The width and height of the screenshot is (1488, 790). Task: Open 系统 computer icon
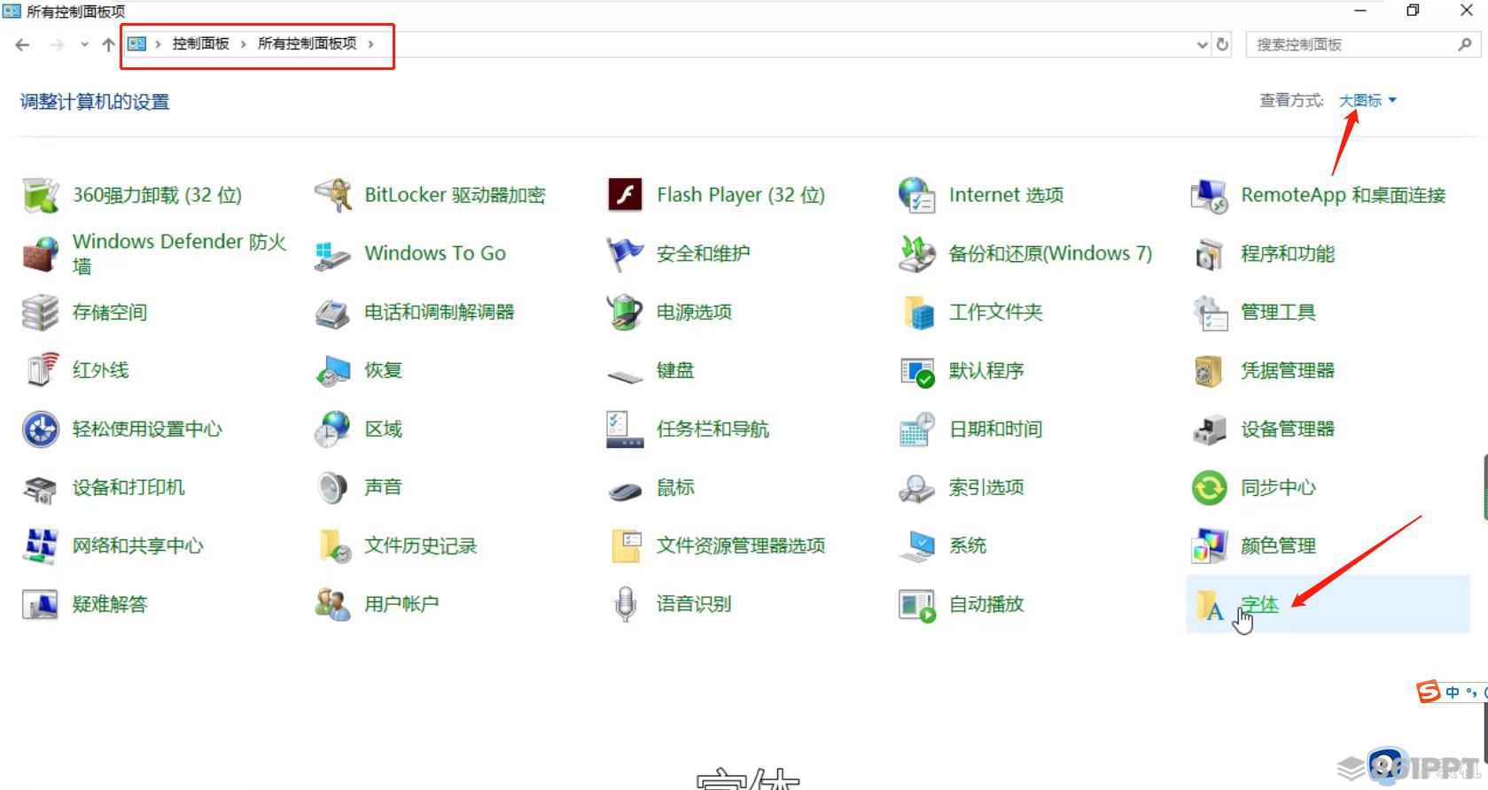(917, 546)
